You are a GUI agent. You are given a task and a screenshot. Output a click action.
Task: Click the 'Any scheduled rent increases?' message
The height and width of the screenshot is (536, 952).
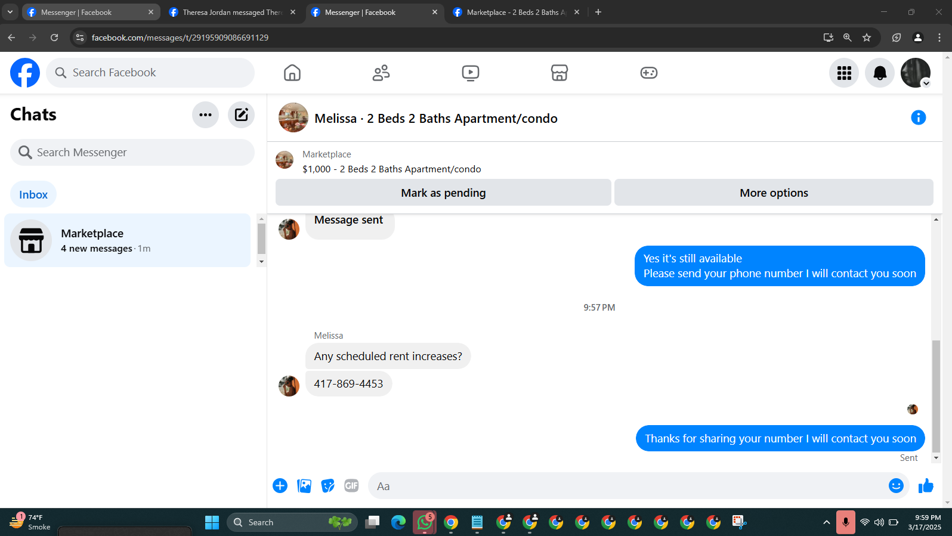pos(388,357)
